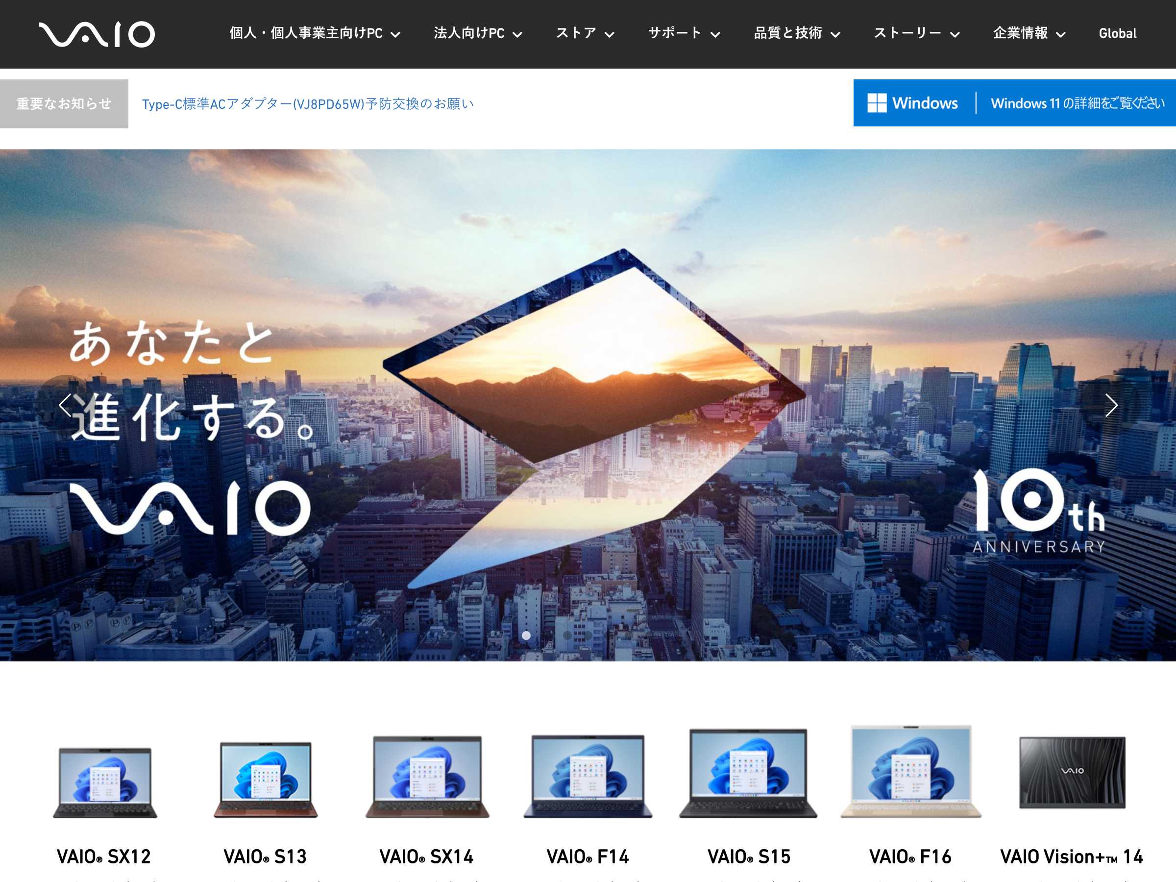Screen dimensions: 1176x882
Task: Click the あなたと進化する hero banner headline
Action: 192,381
